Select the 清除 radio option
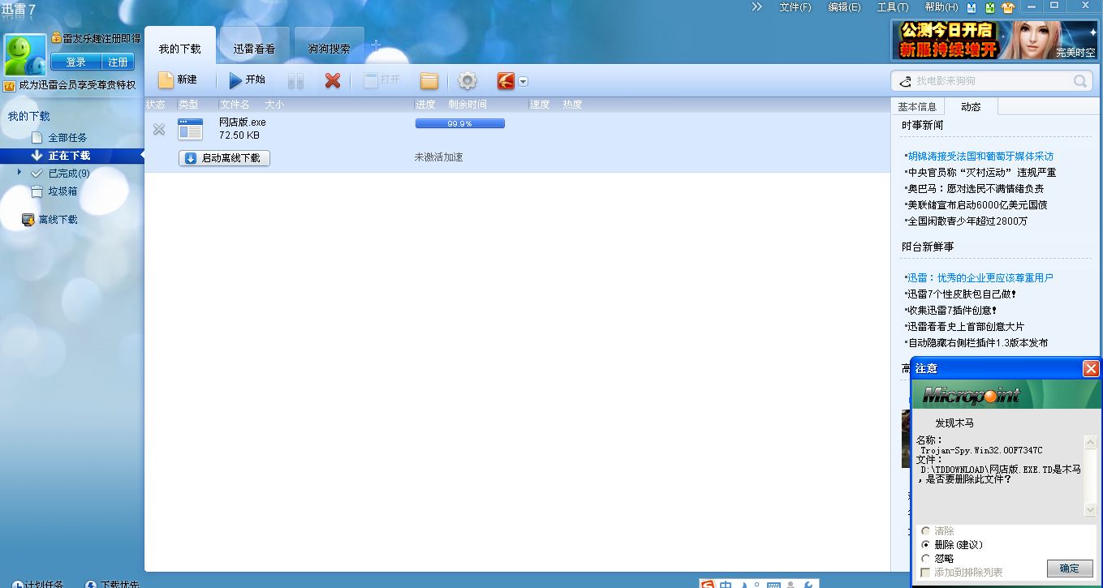This screenshot has height=588, width=1103. (925, 531)
